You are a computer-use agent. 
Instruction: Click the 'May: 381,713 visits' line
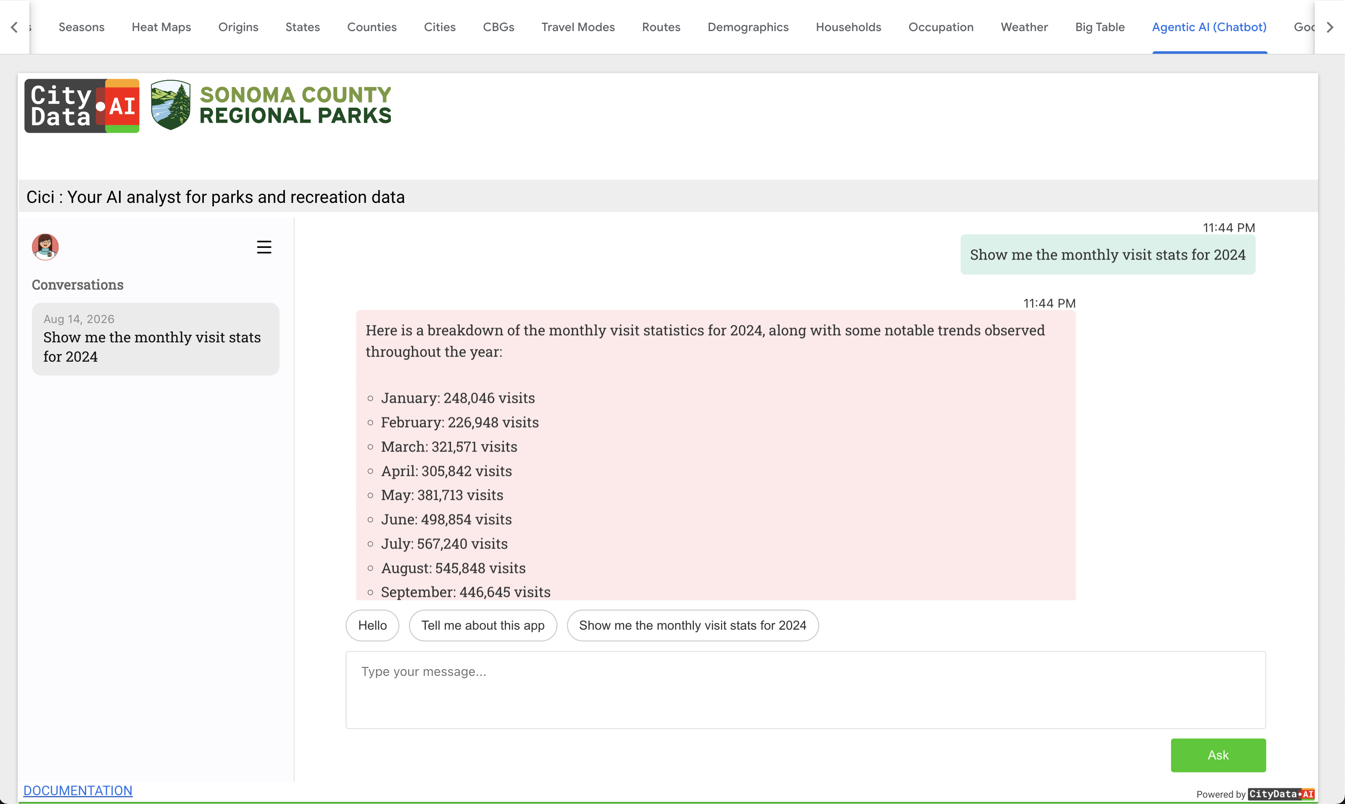coord(442,495)
